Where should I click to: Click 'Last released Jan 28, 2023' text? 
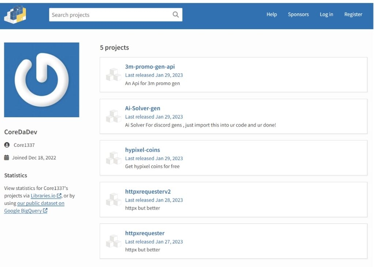154,200
